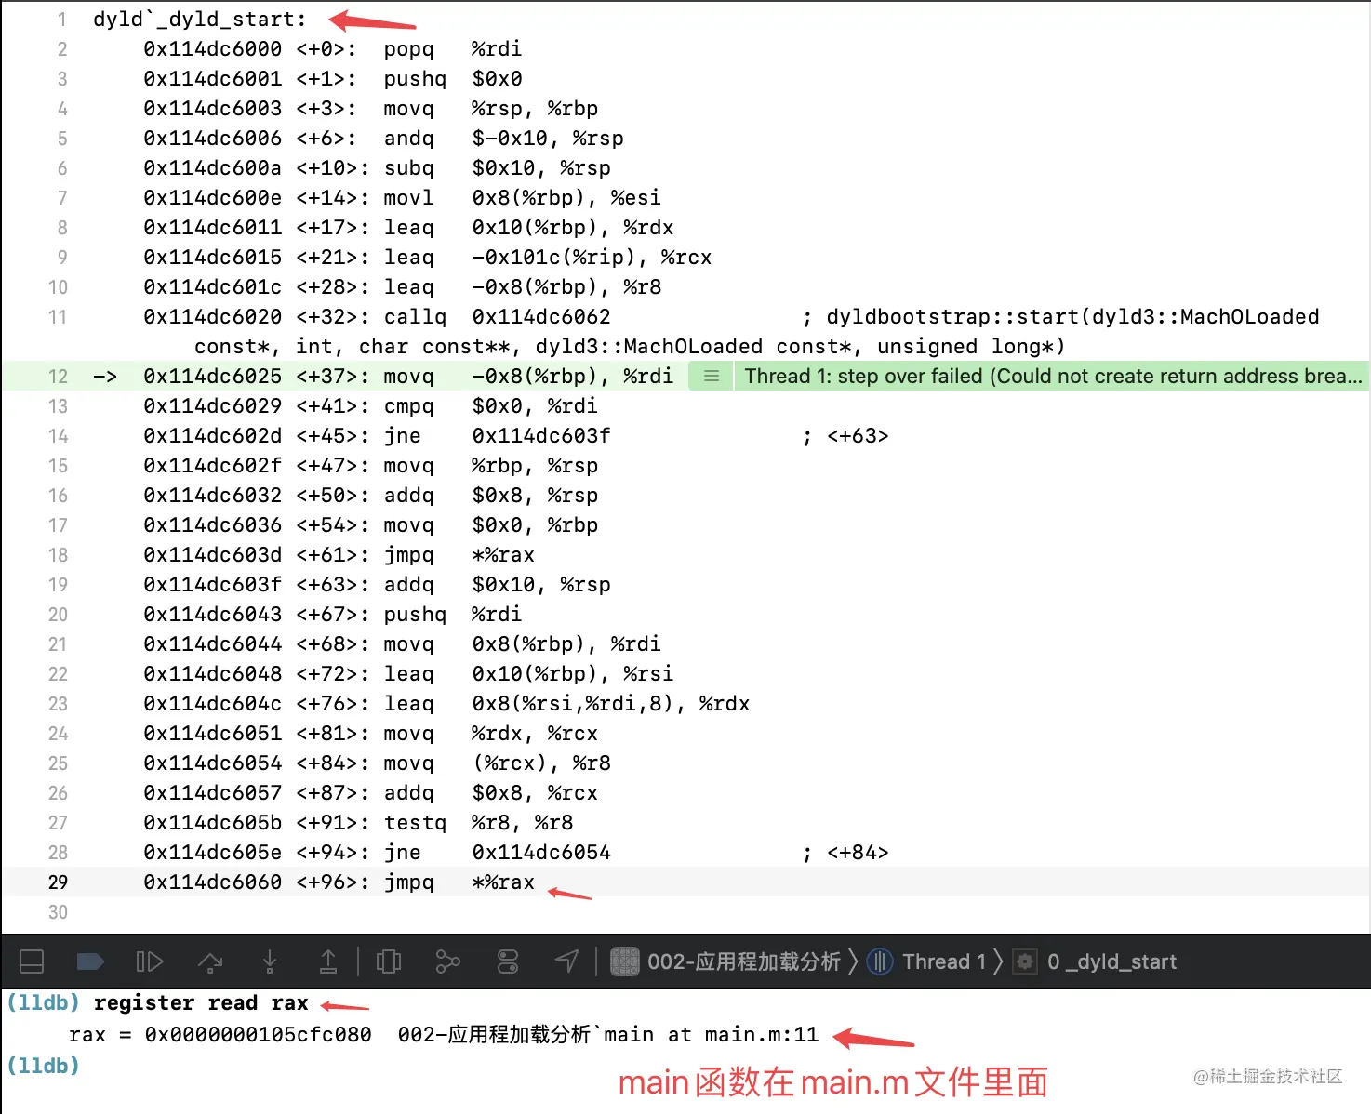The height and width of the screenshot is (1114, 1371).
Task: Continue program execution in the debug bar
Action: tap(150, 961)
